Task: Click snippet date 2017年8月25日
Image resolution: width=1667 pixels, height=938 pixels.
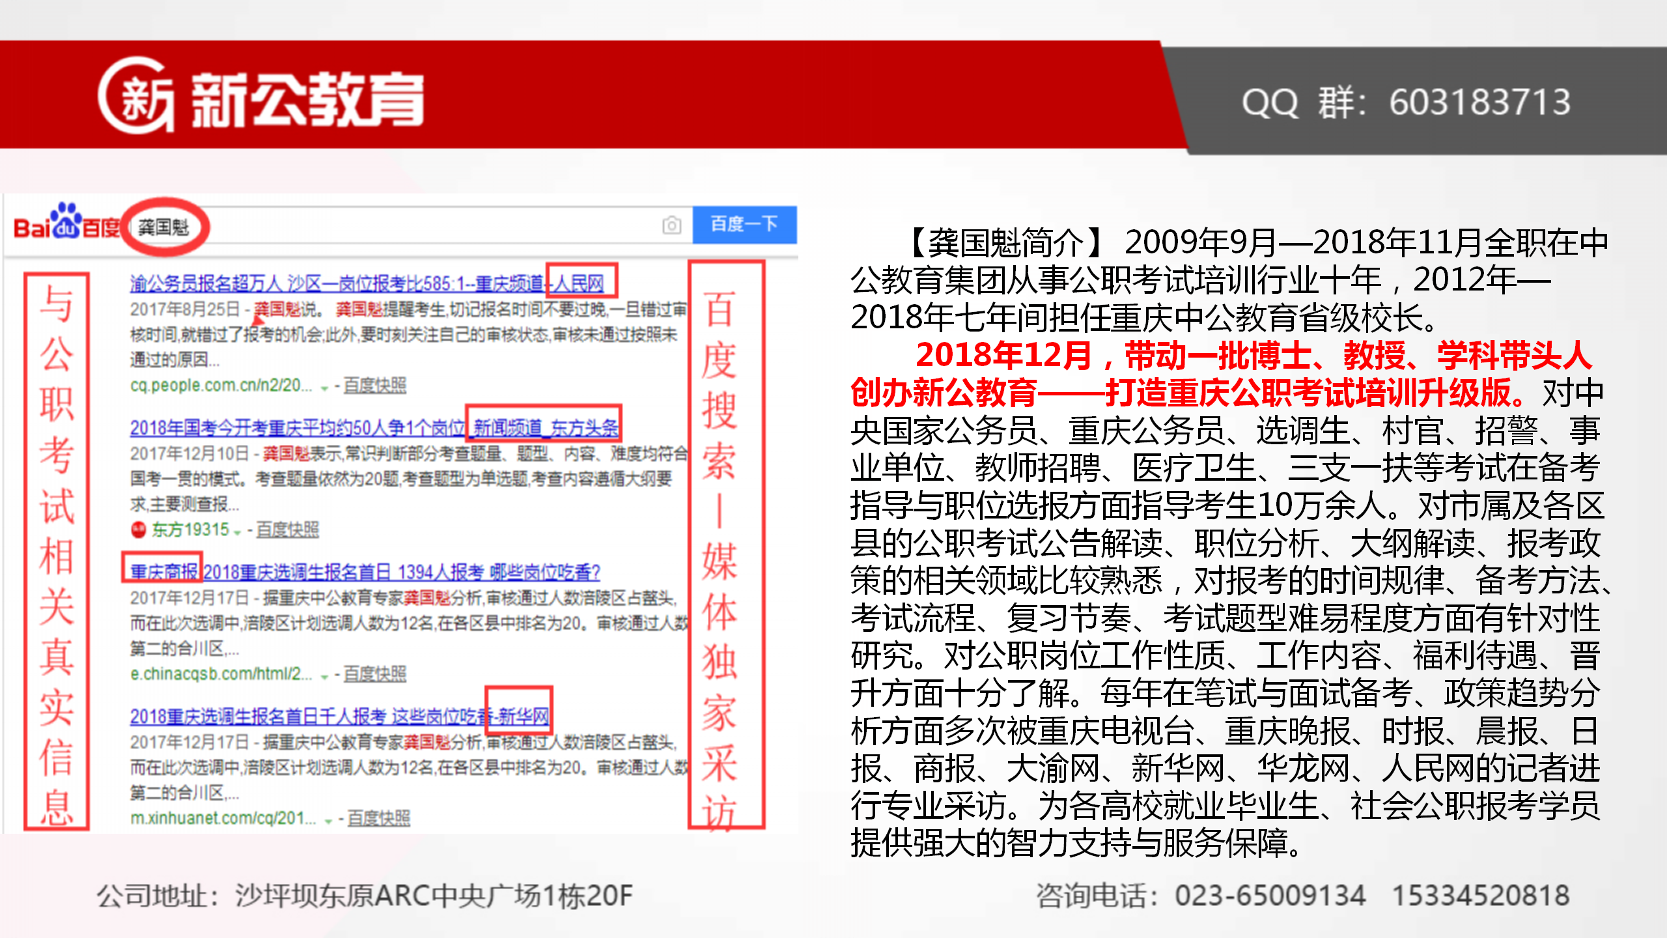Action: (x=185, y=309)
